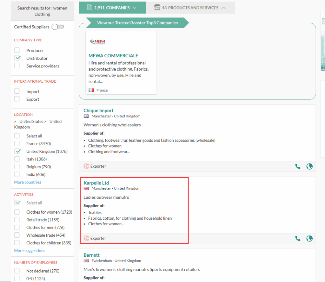
Task: Expand More countries list
Action: coord(28,182)
